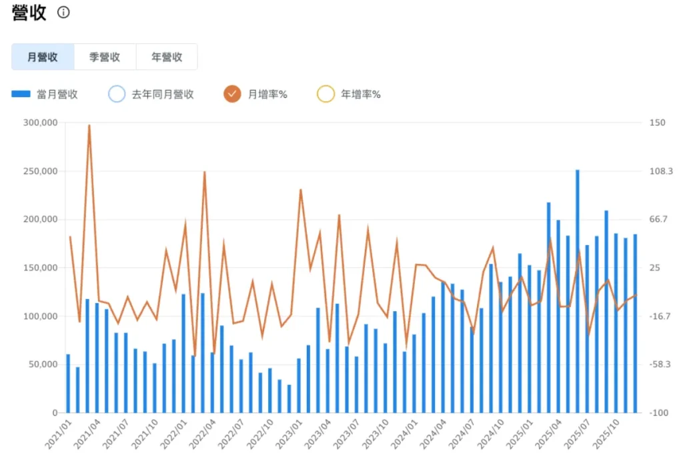Click the 當月營收 legend label

tap(57, 95)
